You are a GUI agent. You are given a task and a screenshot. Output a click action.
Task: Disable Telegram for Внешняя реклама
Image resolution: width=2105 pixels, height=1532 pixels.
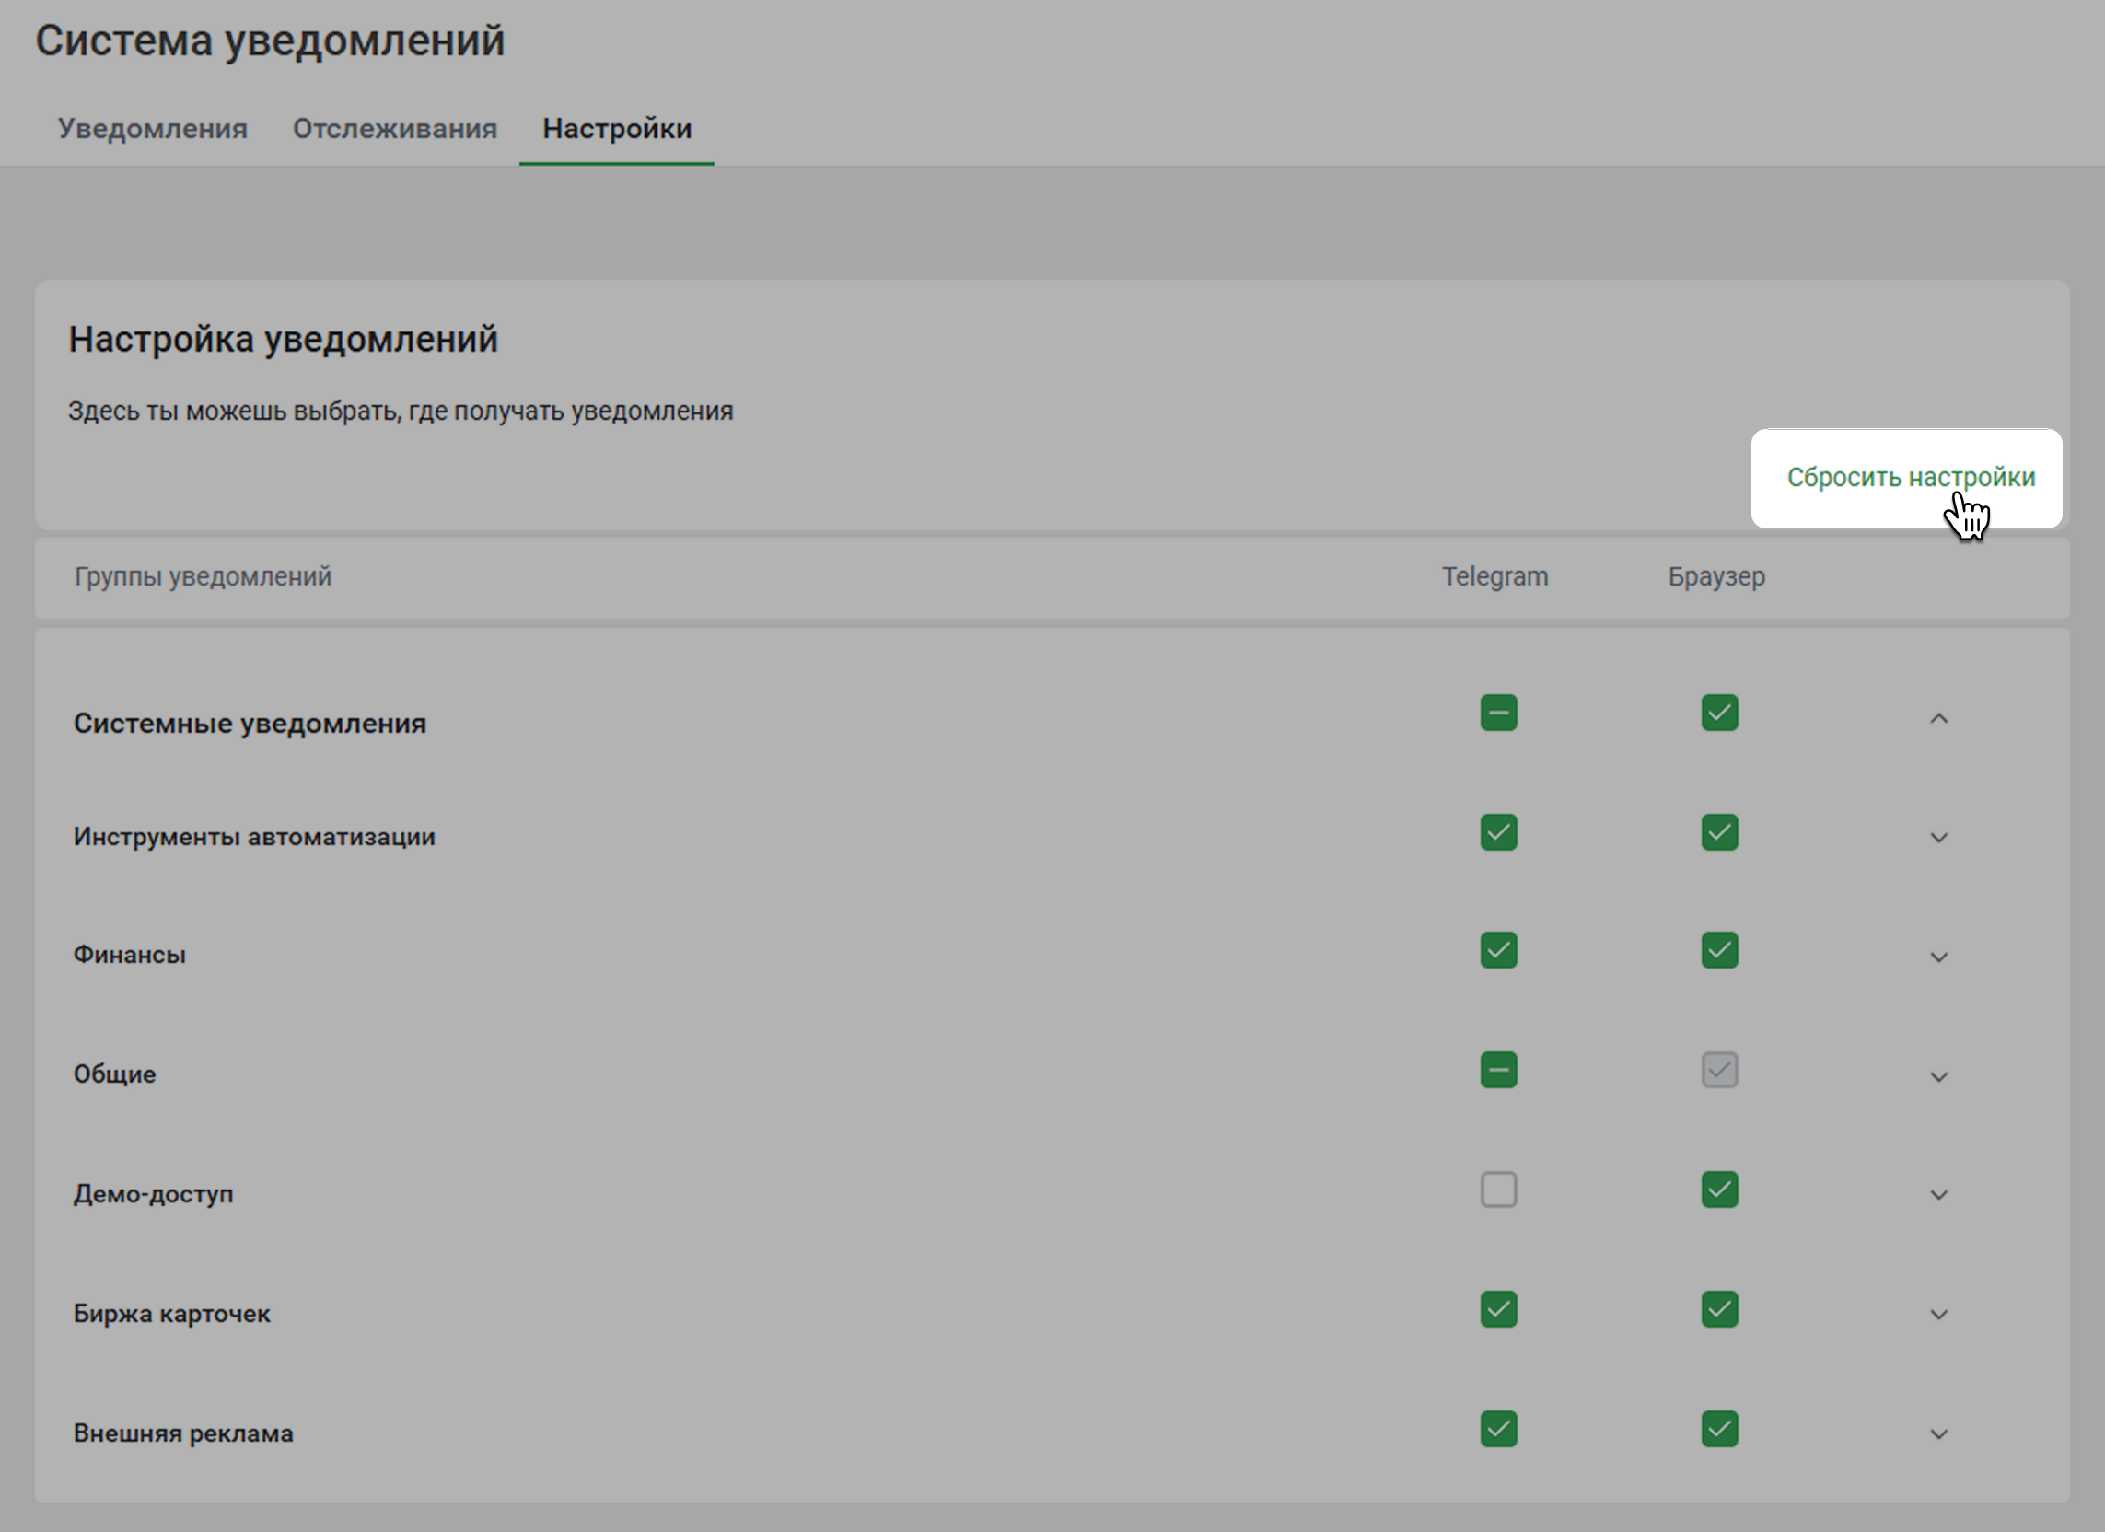tap(1498, 1429)
